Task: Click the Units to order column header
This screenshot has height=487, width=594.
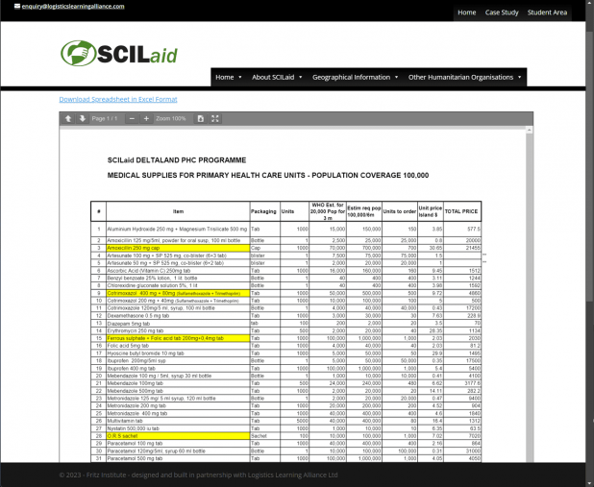Action: [400, 211]
